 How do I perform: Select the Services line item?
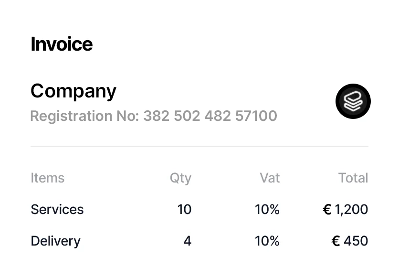tap(57, 209)
